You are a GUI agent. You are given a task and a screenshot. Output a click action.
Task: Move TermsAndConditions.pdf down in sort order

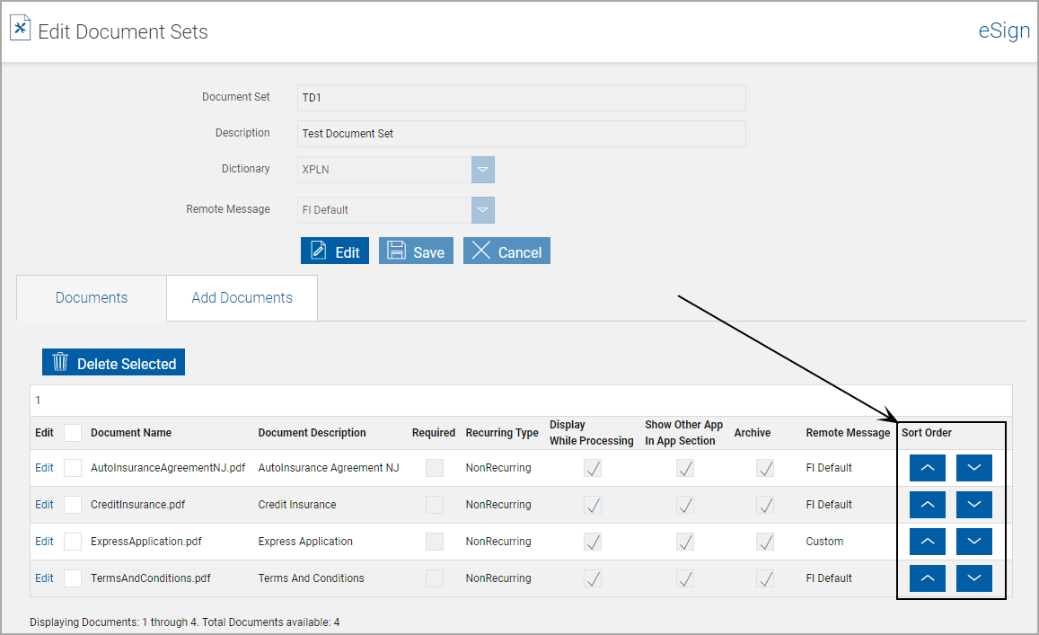click(973, 578)
